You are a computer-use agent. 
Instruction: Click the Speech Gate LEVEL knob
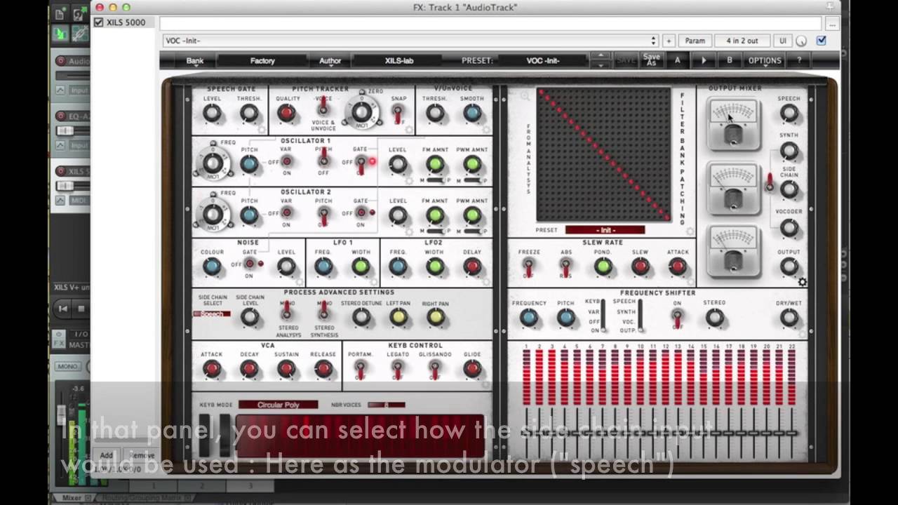(212, 113)
